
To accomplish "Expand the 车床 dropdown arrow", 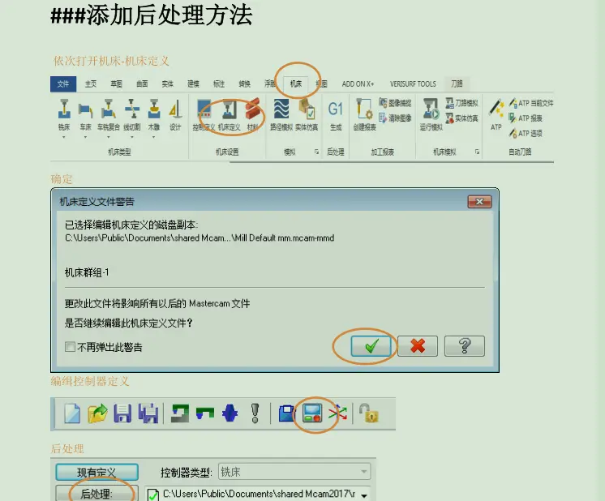I will (x=85, y=137).
